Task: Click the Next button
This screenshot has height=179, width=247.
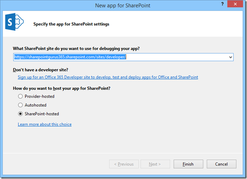Action: (155, 164)
